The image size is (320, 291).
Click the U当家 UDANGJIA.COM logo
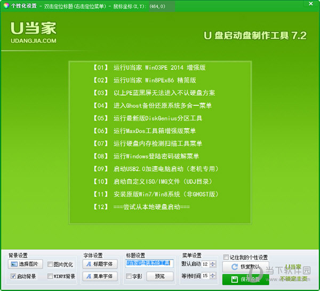pos(34,32)
